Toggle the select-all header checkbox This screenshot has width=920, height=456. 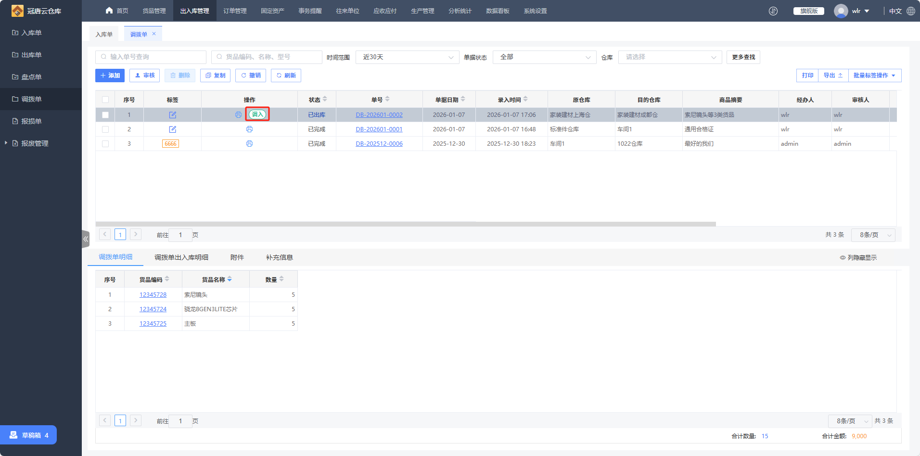tap(105, 100)
